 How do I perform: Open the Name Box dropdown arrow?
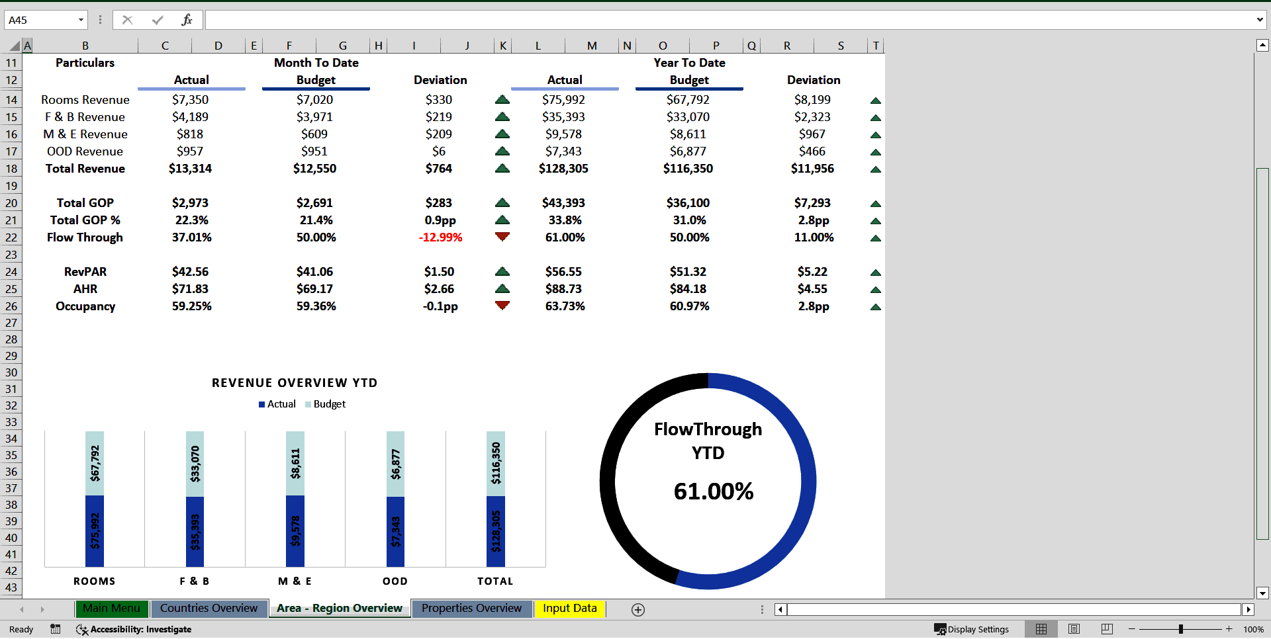tap(81, 20)
